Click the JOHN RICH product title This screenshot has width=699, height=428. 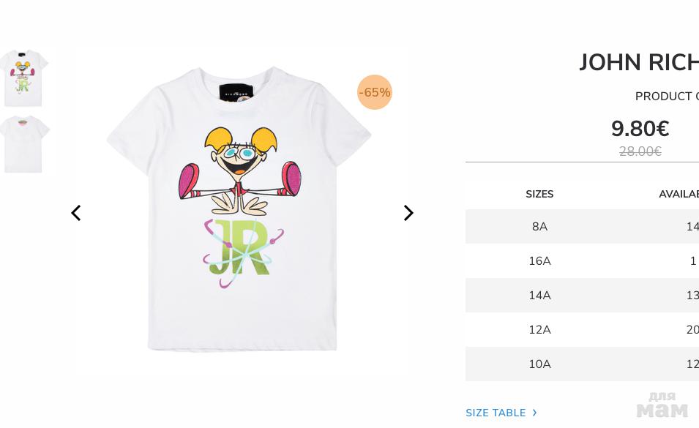(638, 62)
